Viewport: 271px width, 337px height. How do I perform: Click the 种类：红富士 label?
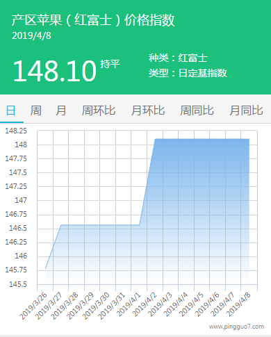[x=178, y=58]
